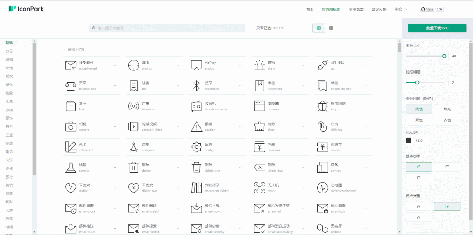Open more options for devices

click(366, 168)
